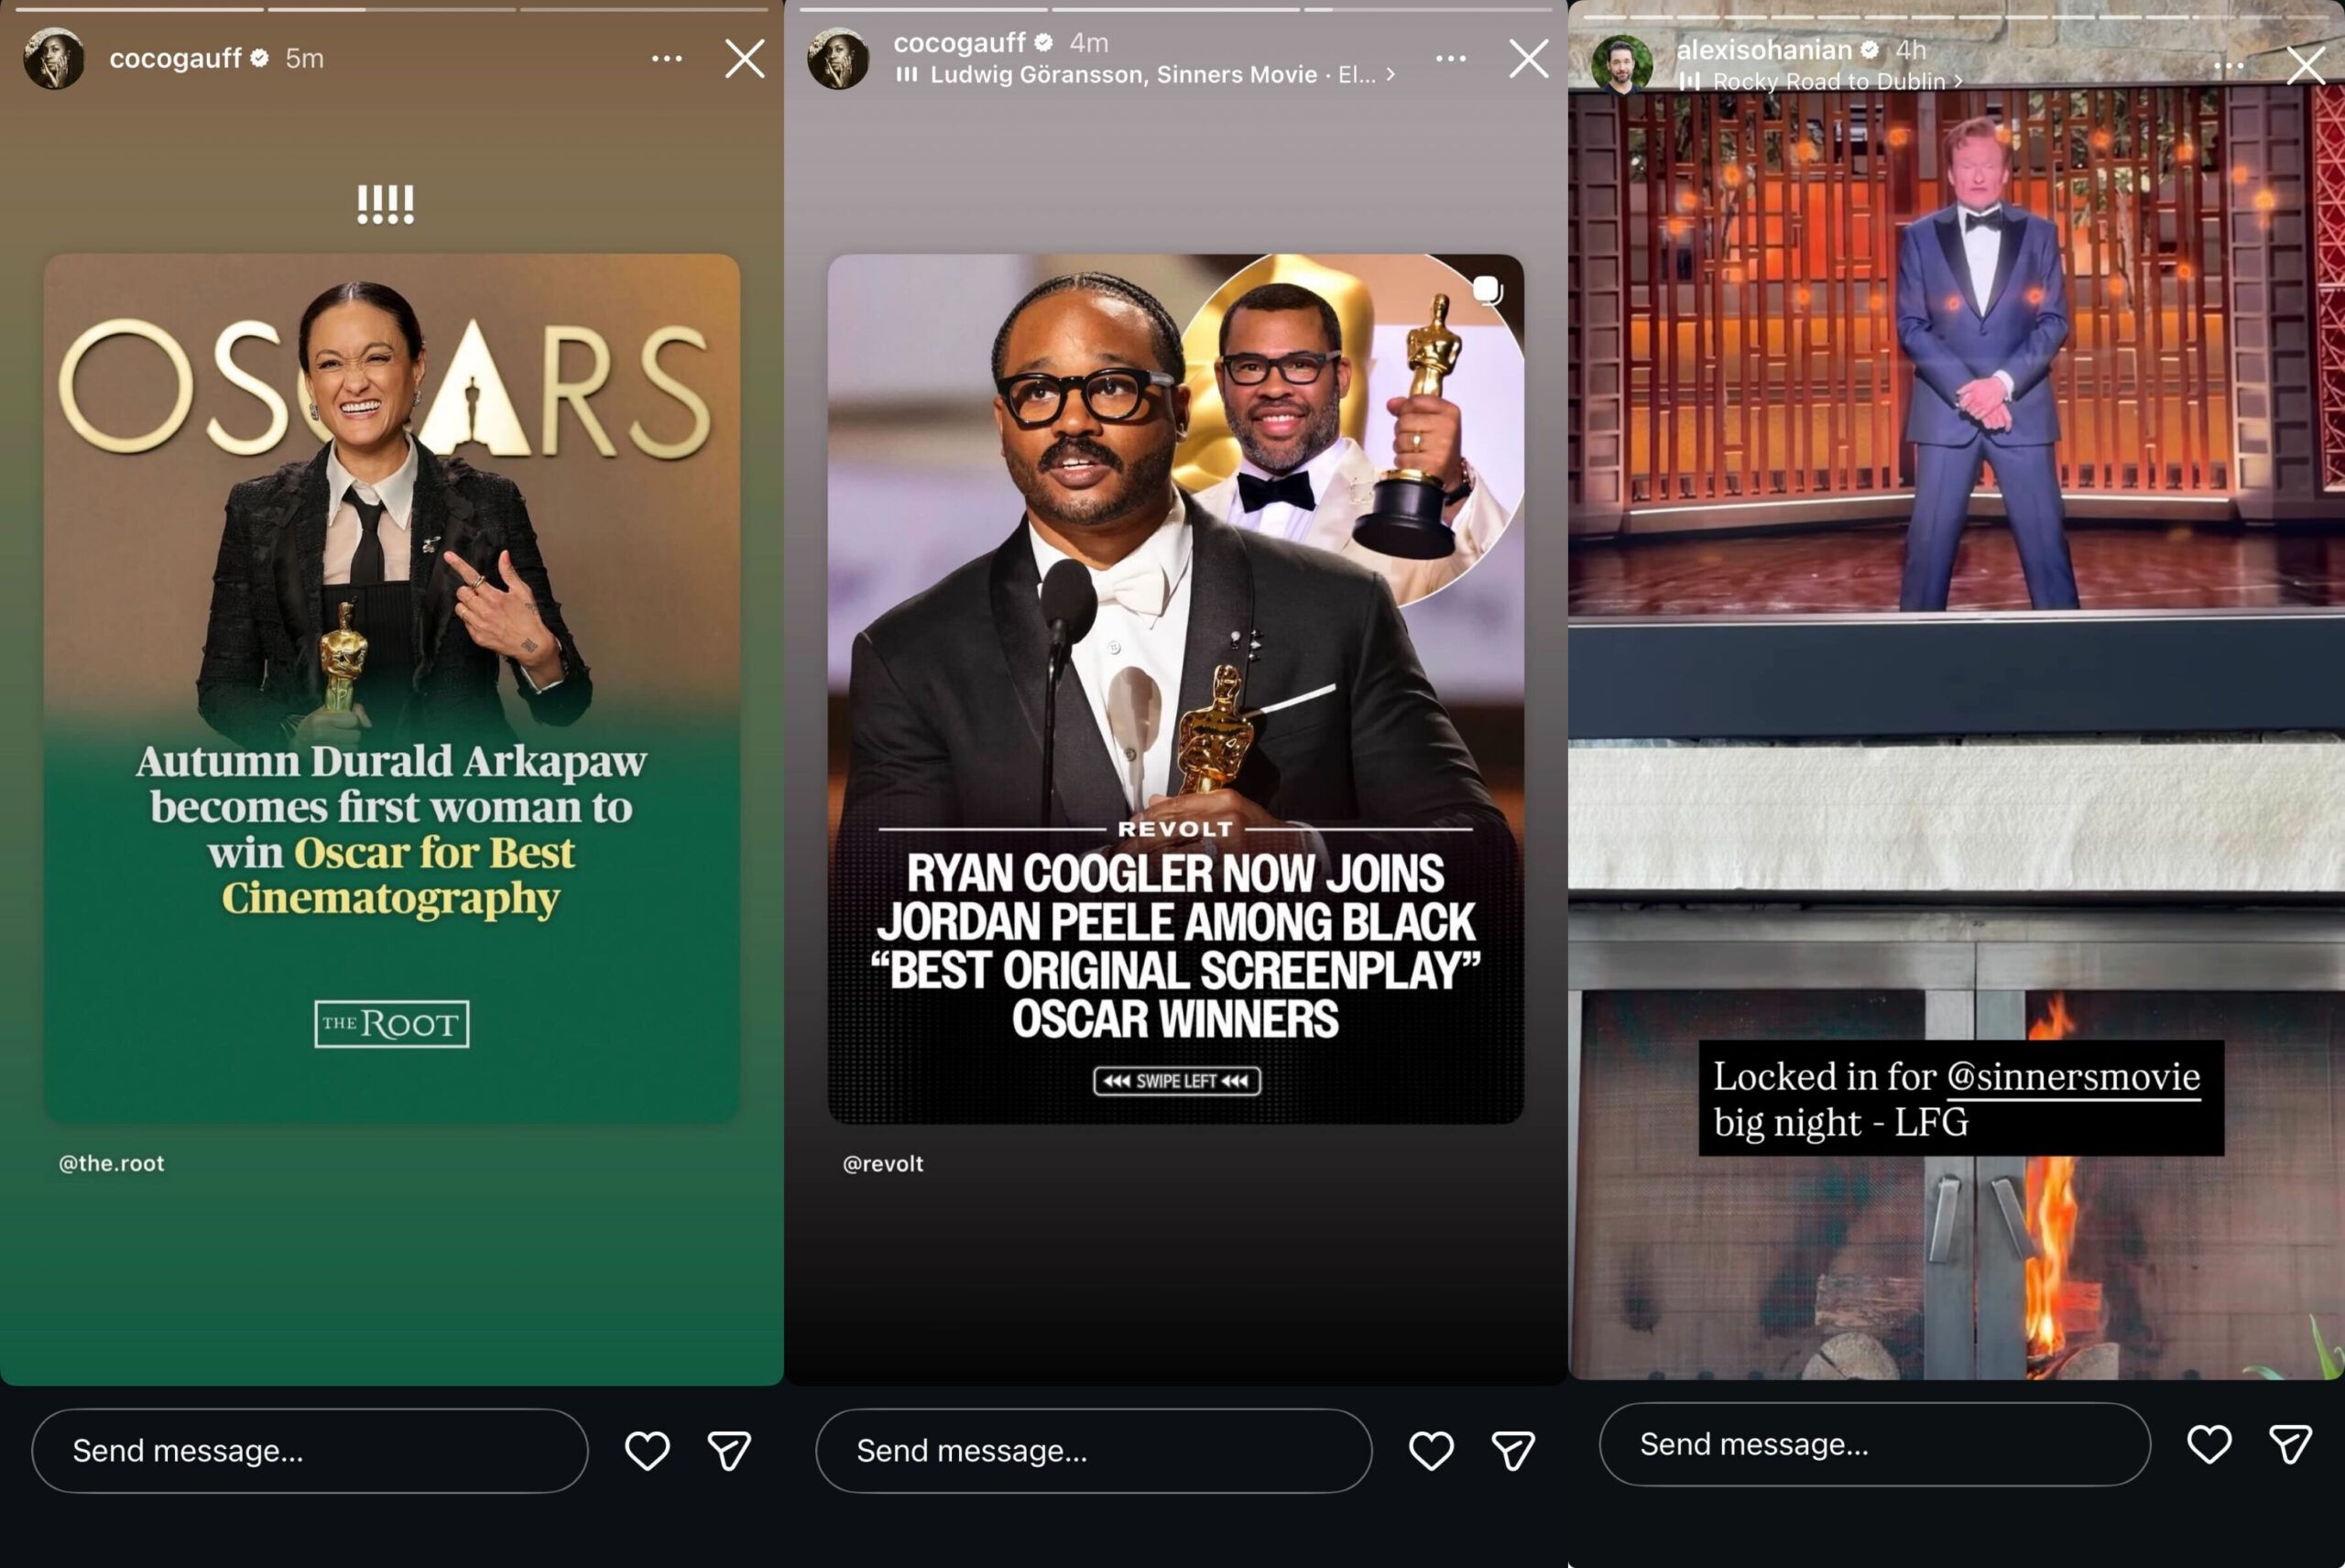The height and width of the screenshot is (1568, 2345).
Task: Click the verified badge next to alexisohanian
Action: coord(1870,49)
